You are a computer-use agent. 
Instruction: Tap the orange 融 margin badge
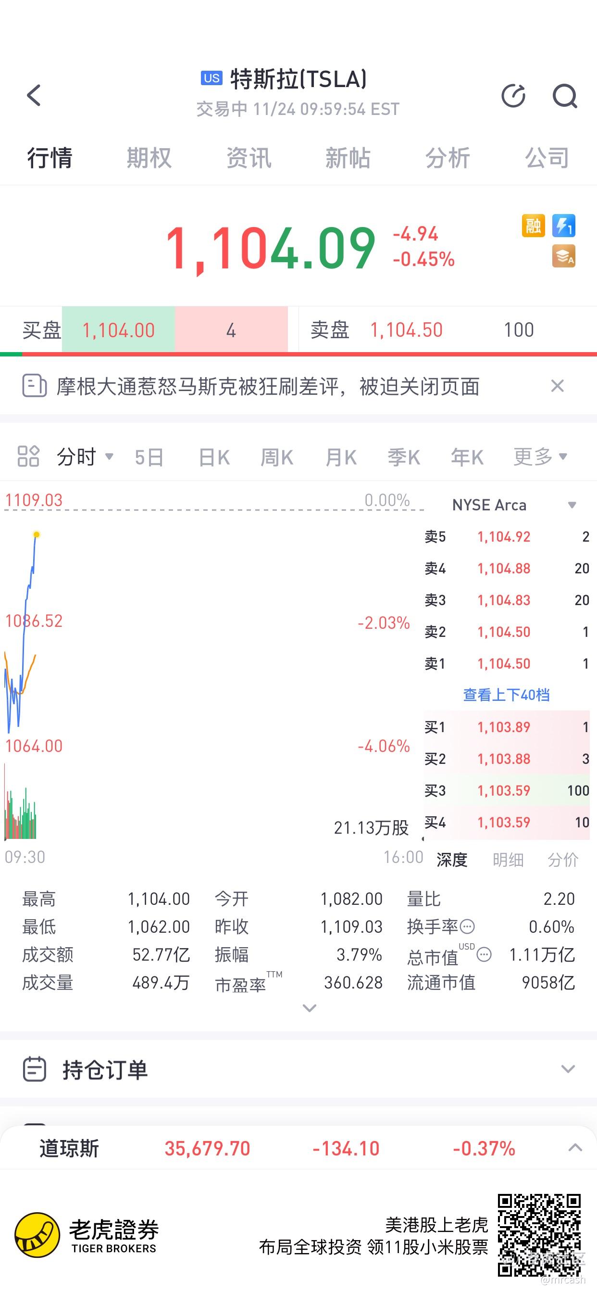[533, 226]
